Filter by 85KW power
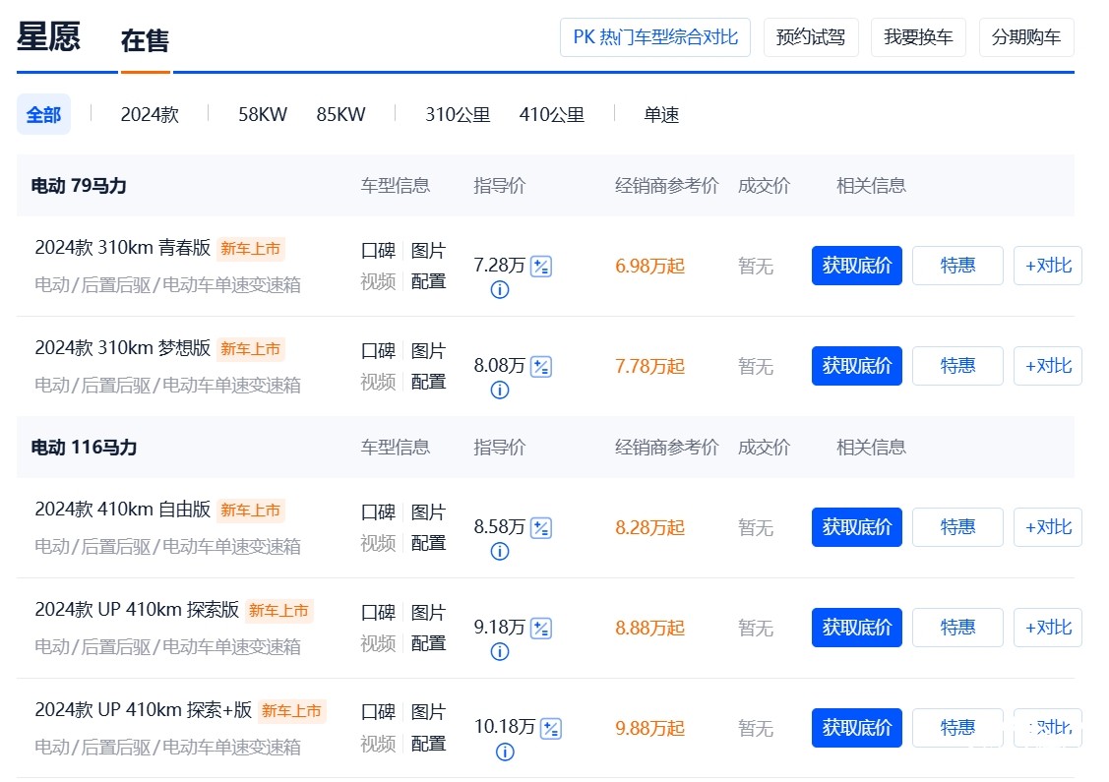Image resolution: width=1109 pixels, height=782 pixels. pyautogui.click(x=340, y=114)
